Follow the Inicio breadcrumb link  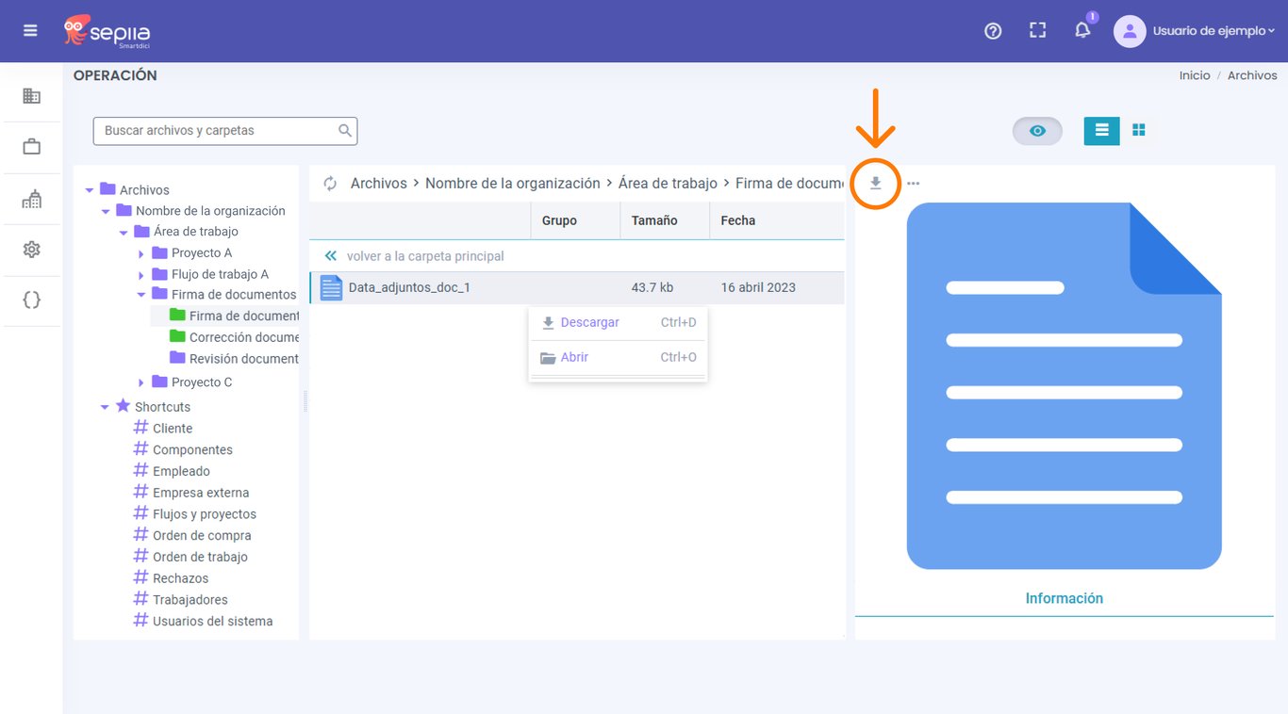(x=1194, y=75)
